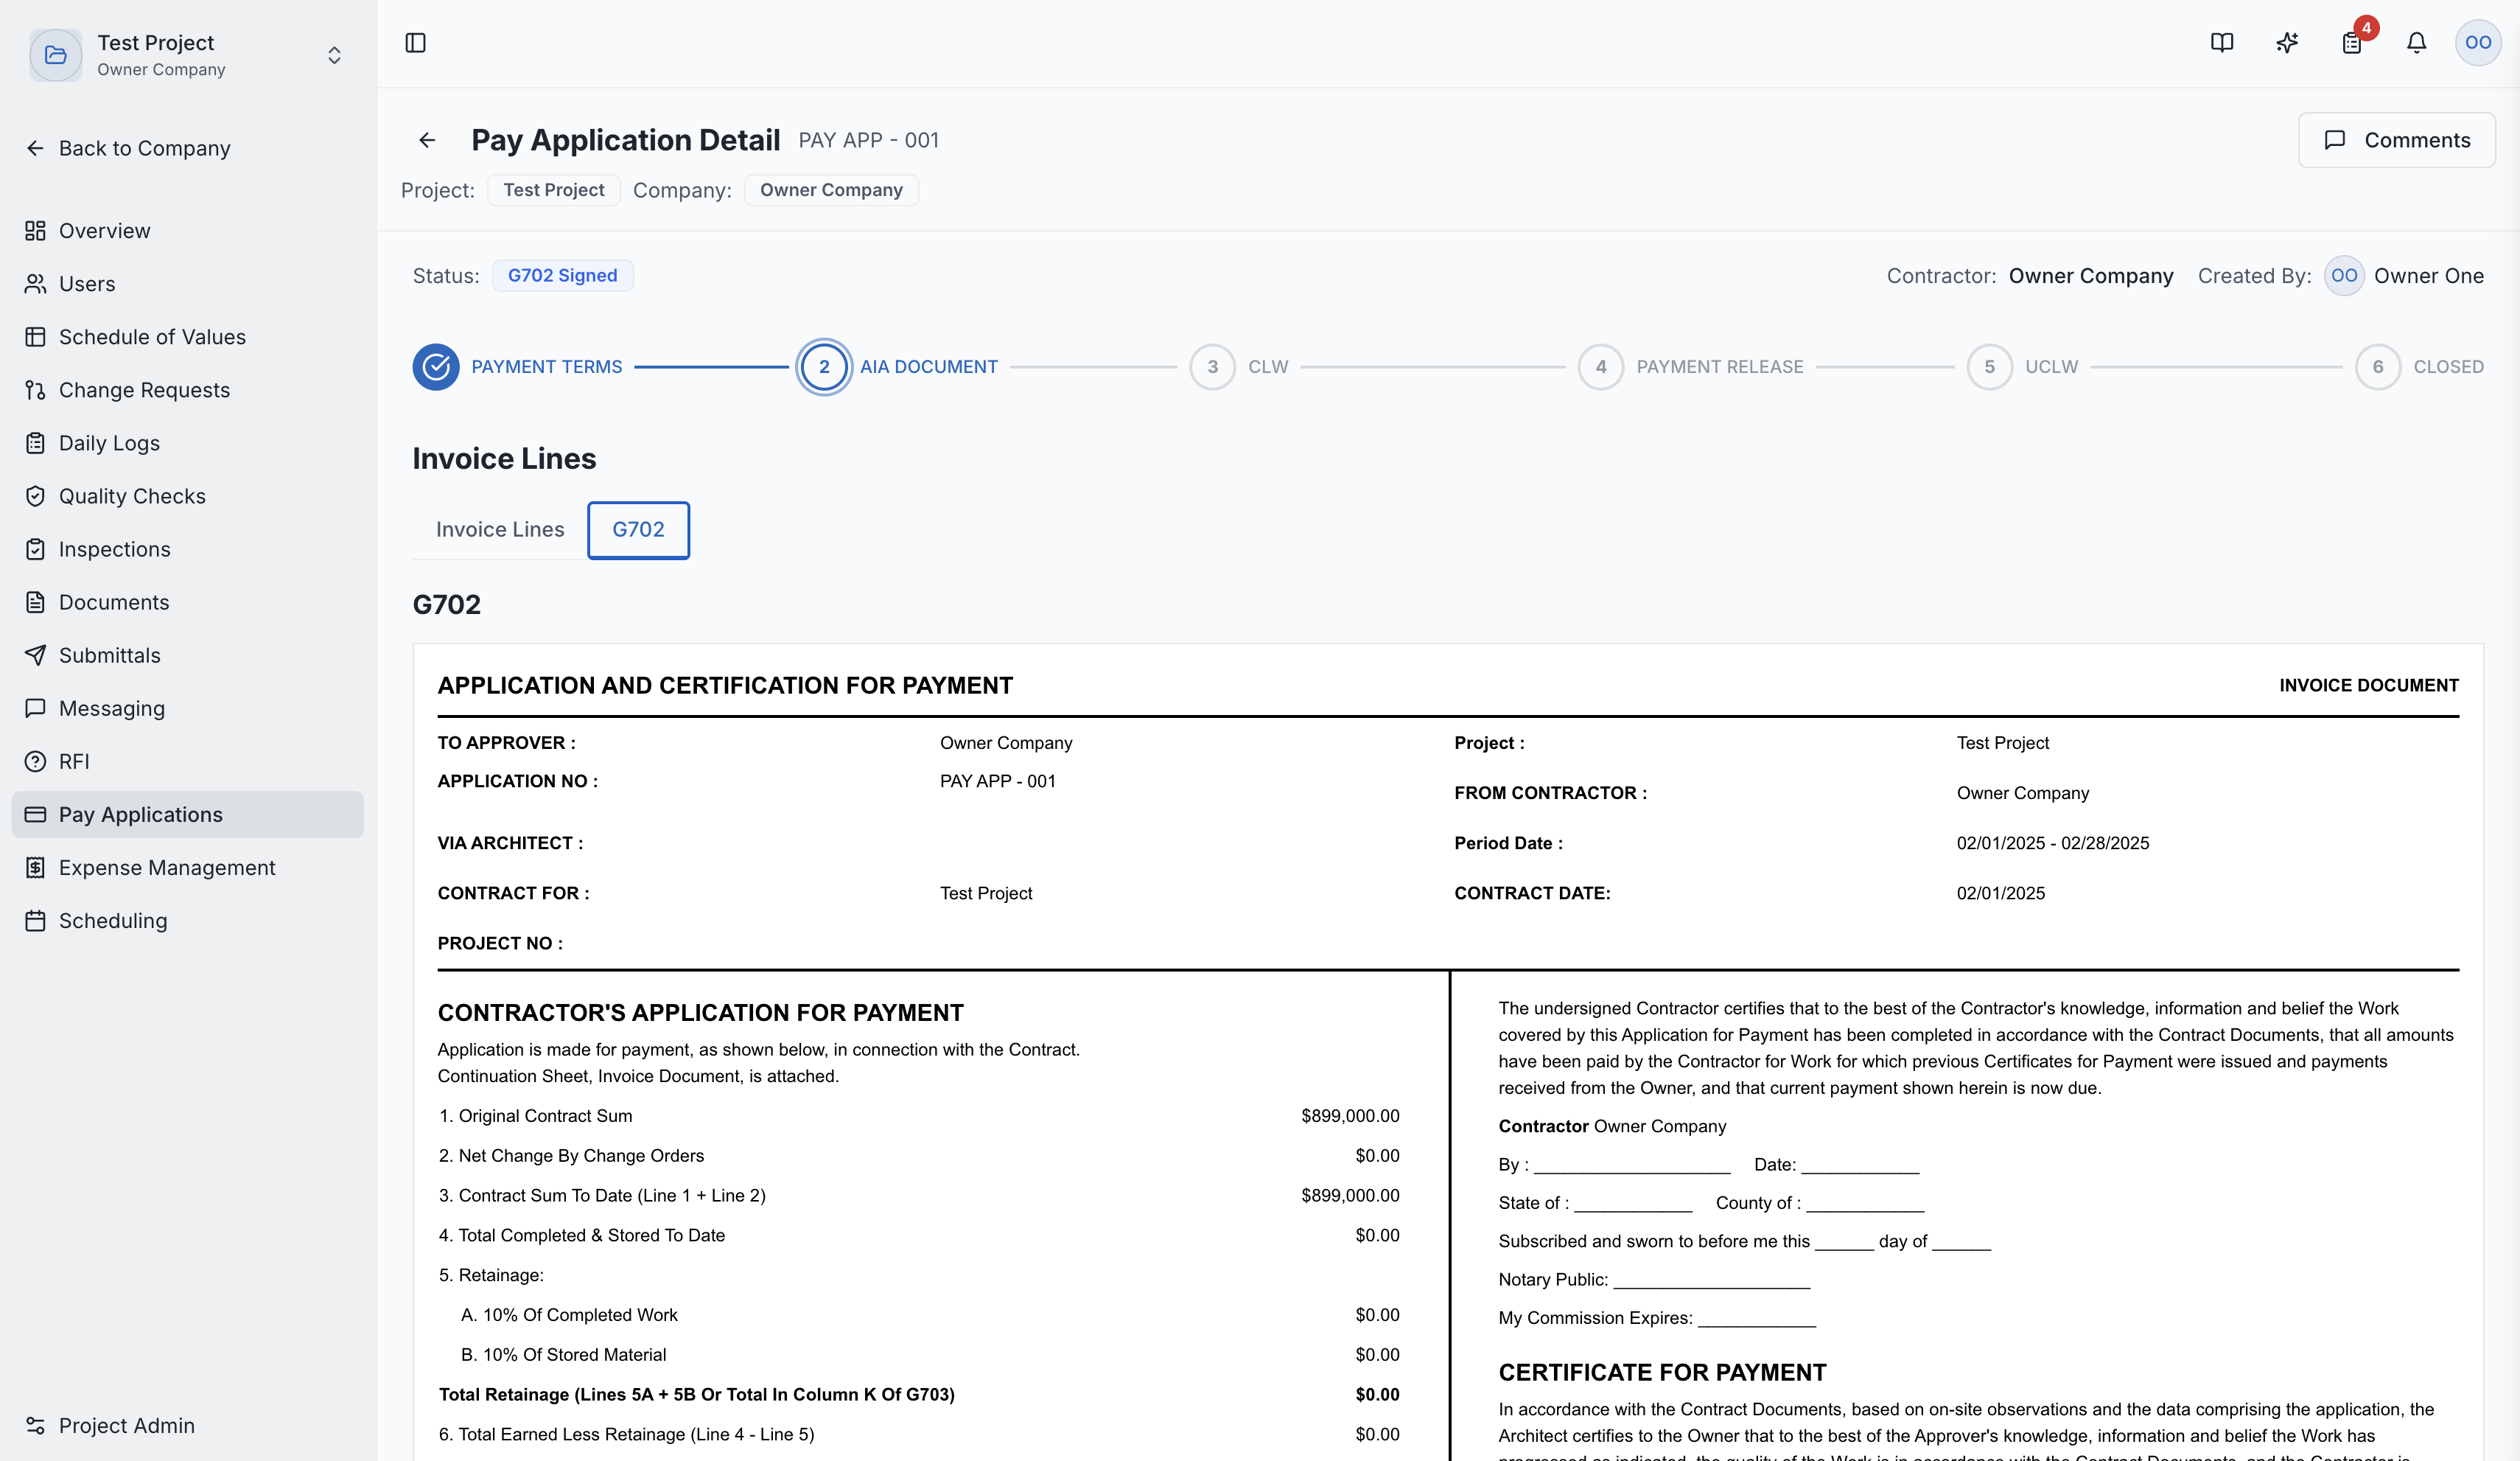Screen dimensions: 2520x1461
Task: Open Quality Checks page
Action: (x=188, y=496)
